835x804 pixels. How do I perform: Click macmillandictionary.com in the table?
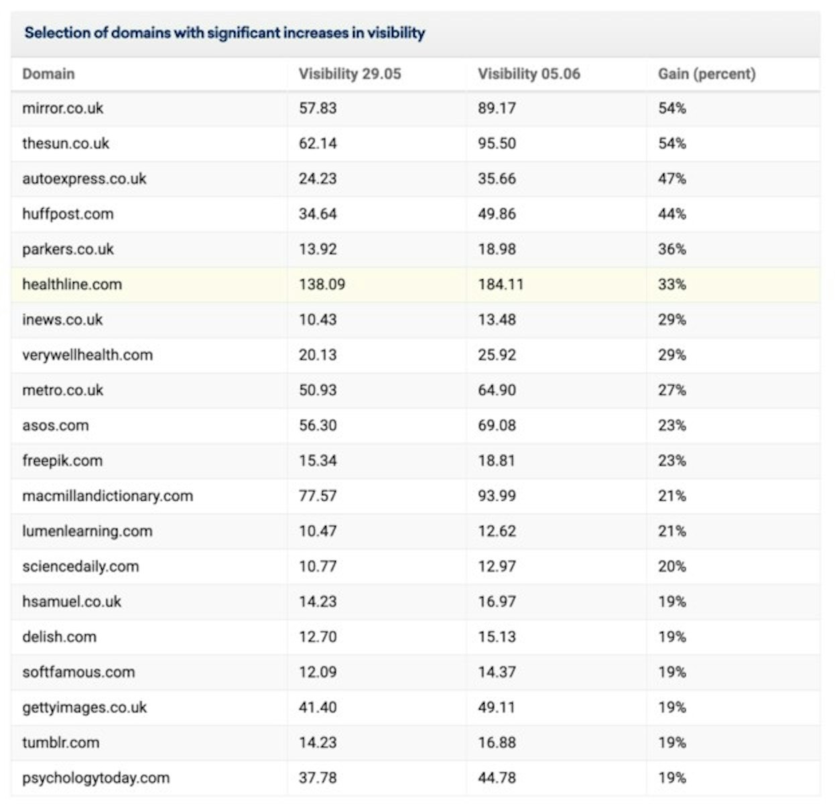pos(107,496)
